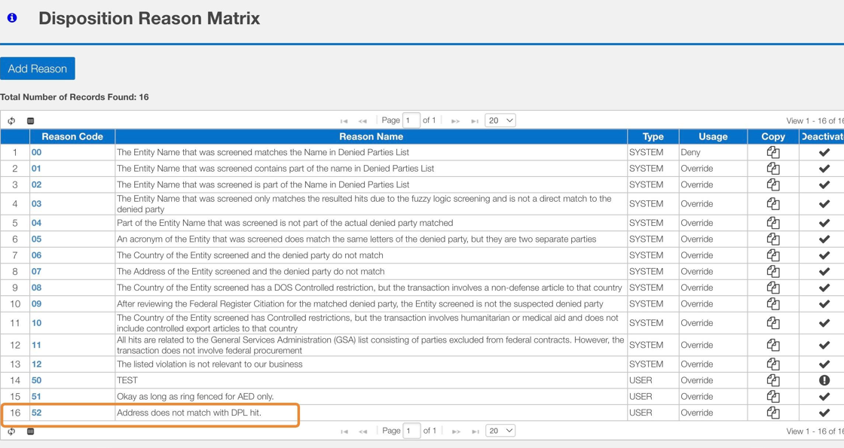Open reason code 12 link
844x448 pixels.
point(36,364)
